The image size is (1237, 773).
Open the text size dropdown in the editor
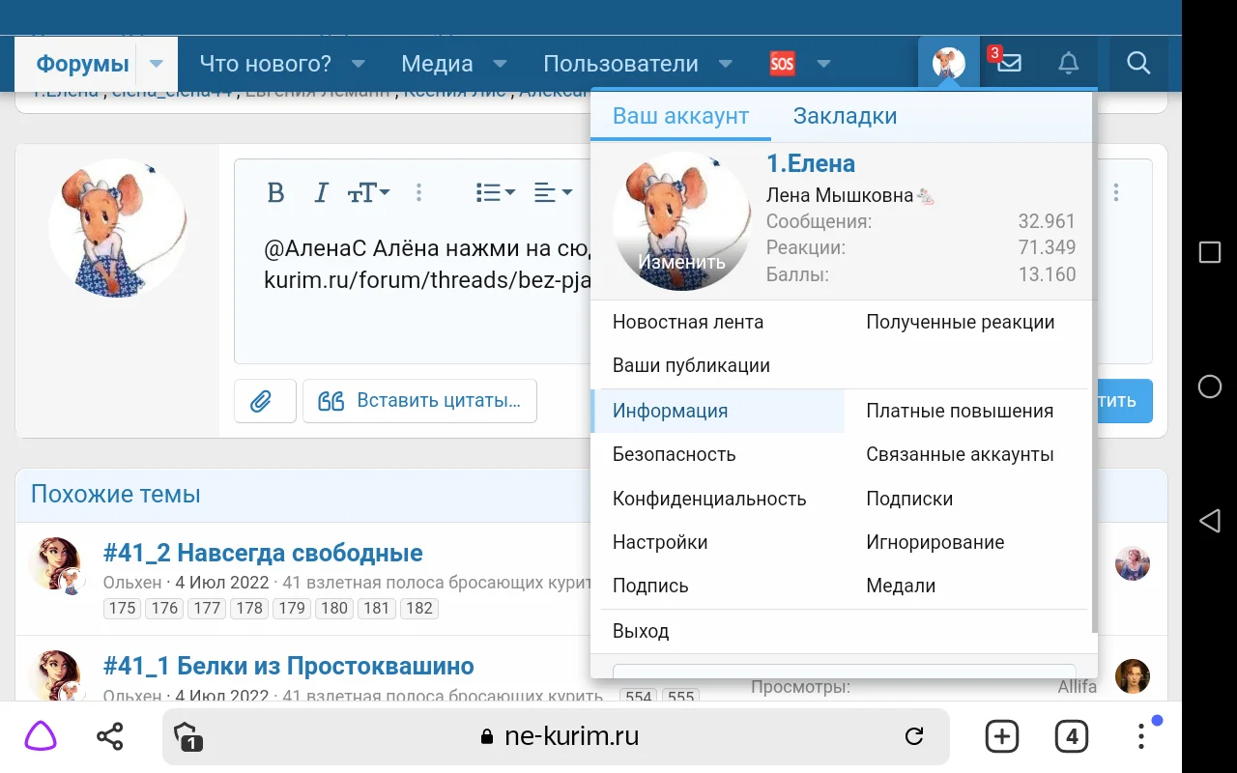(367, 192)
